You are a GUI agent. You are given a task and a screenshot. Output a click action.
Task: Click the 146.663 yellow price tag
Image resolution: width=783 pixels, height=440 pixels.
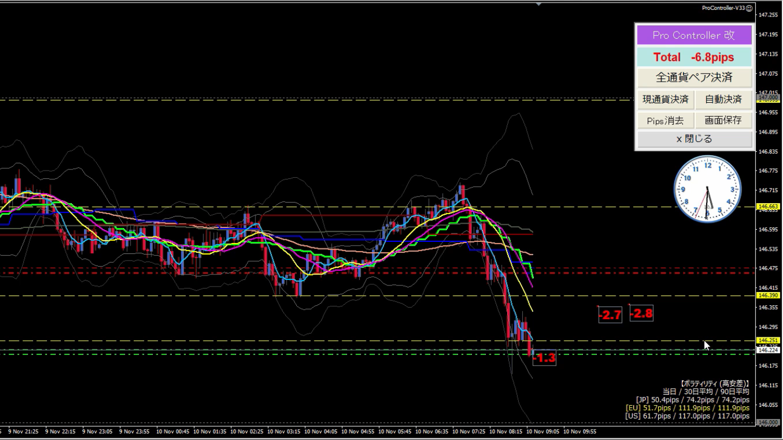point(769,206)
